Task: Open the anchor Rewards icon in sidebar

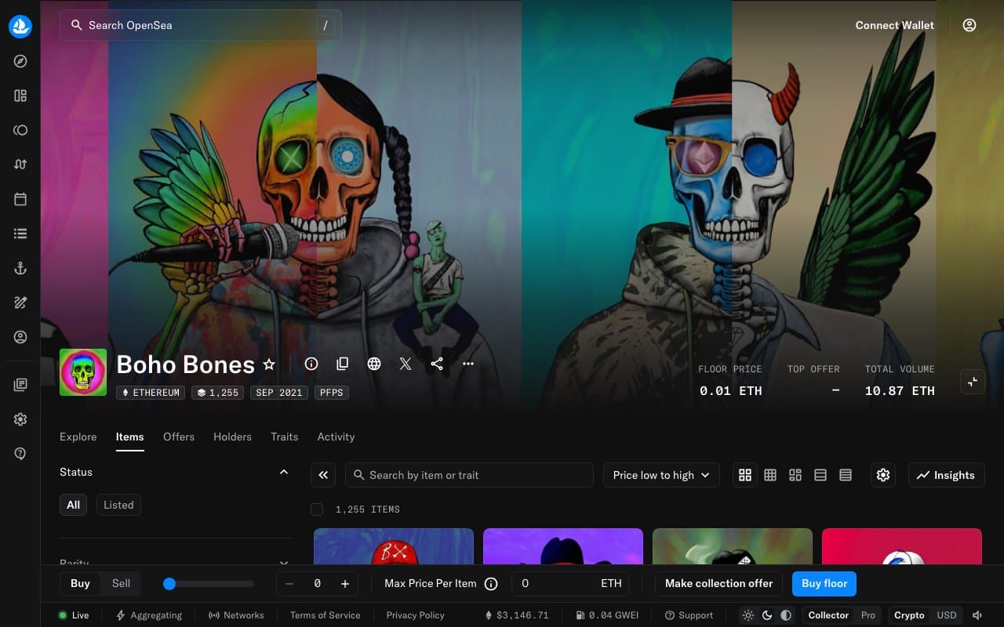Action: (20, 268)
